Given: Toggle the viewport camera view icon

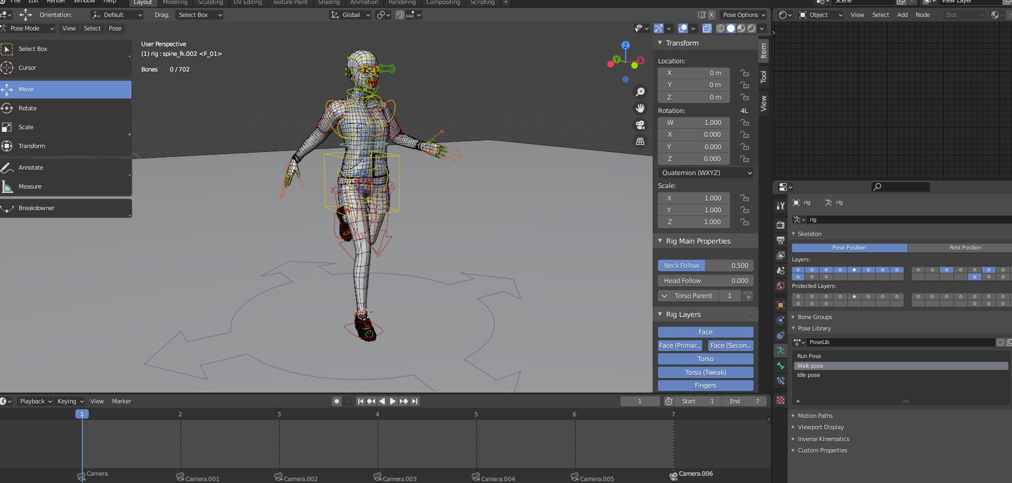Looking at the screenshot, I should (640, 125).
